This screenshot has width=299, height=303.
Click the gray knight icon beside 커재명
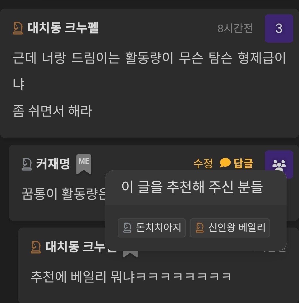(x=27, y=164)
